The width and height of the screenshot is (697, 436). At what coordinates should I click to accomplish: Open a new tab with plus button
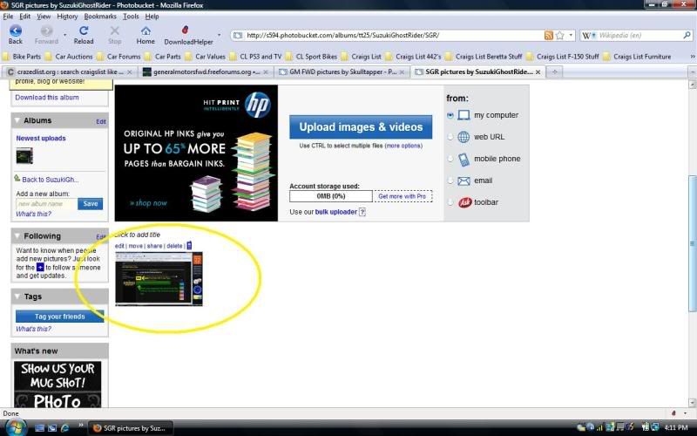(554, 72)
